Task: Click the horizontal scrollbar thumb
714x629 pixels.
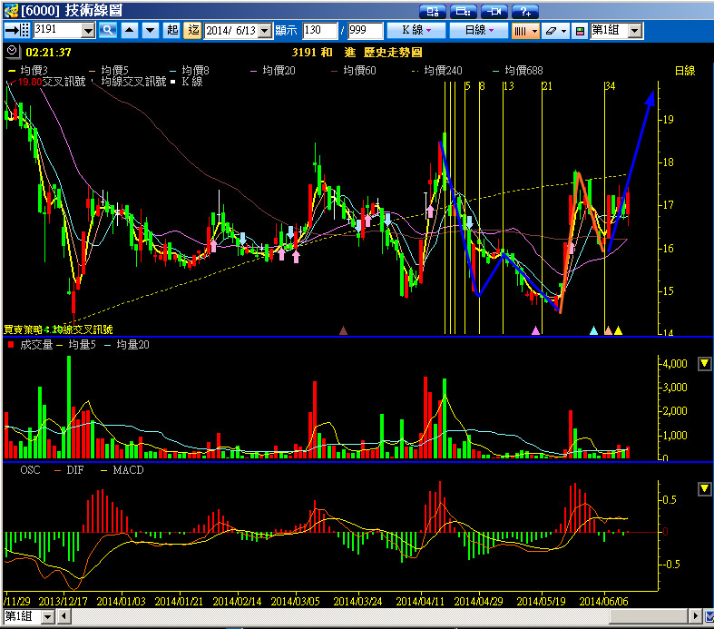Action: tap(649, 616)
